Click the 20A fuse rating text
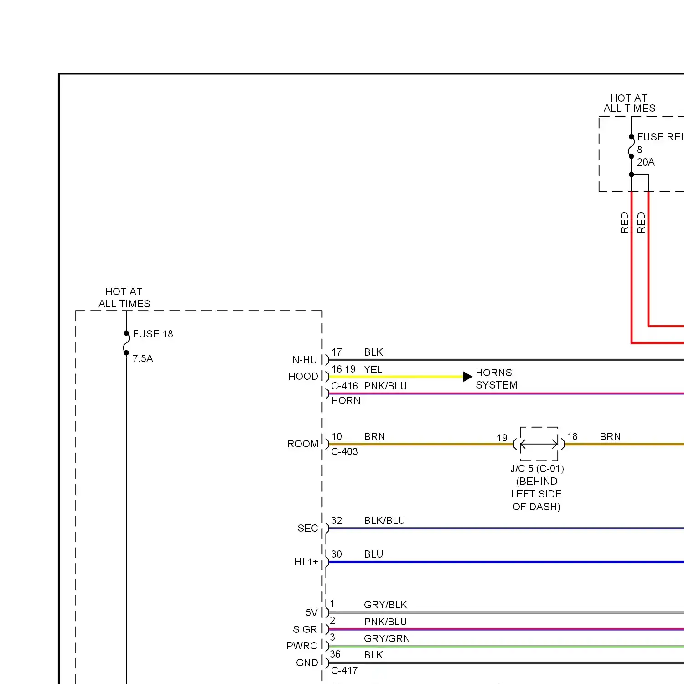The width and height of the screenshot is (684, 684). [646, 162]
